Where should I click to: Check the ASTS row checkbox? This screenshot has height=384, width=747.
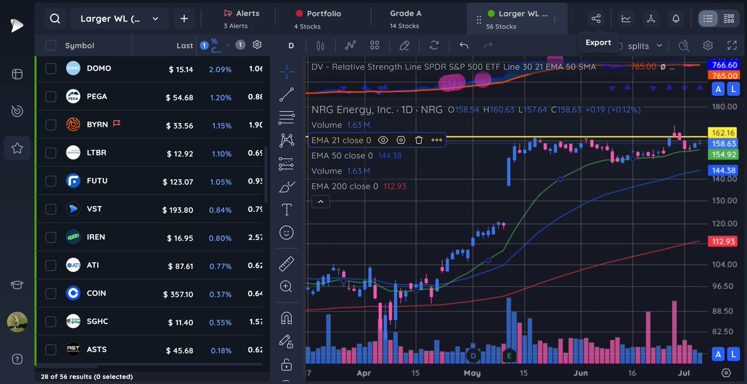pos(51,350)
